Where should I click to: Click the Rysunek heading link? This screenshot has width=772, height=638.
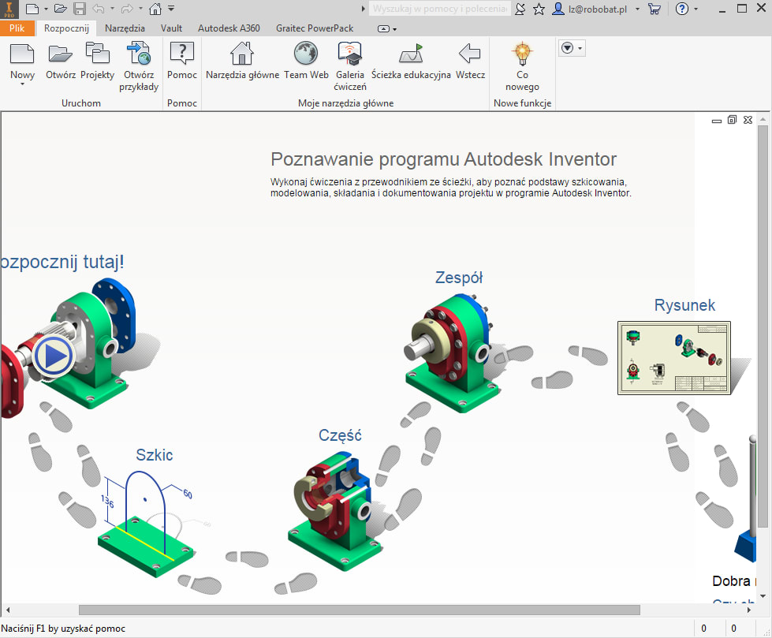[684, 304]
